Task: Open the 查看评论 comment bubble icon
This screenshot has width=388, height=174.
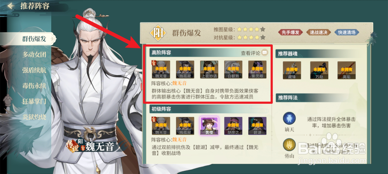Action: click(265, 53)
